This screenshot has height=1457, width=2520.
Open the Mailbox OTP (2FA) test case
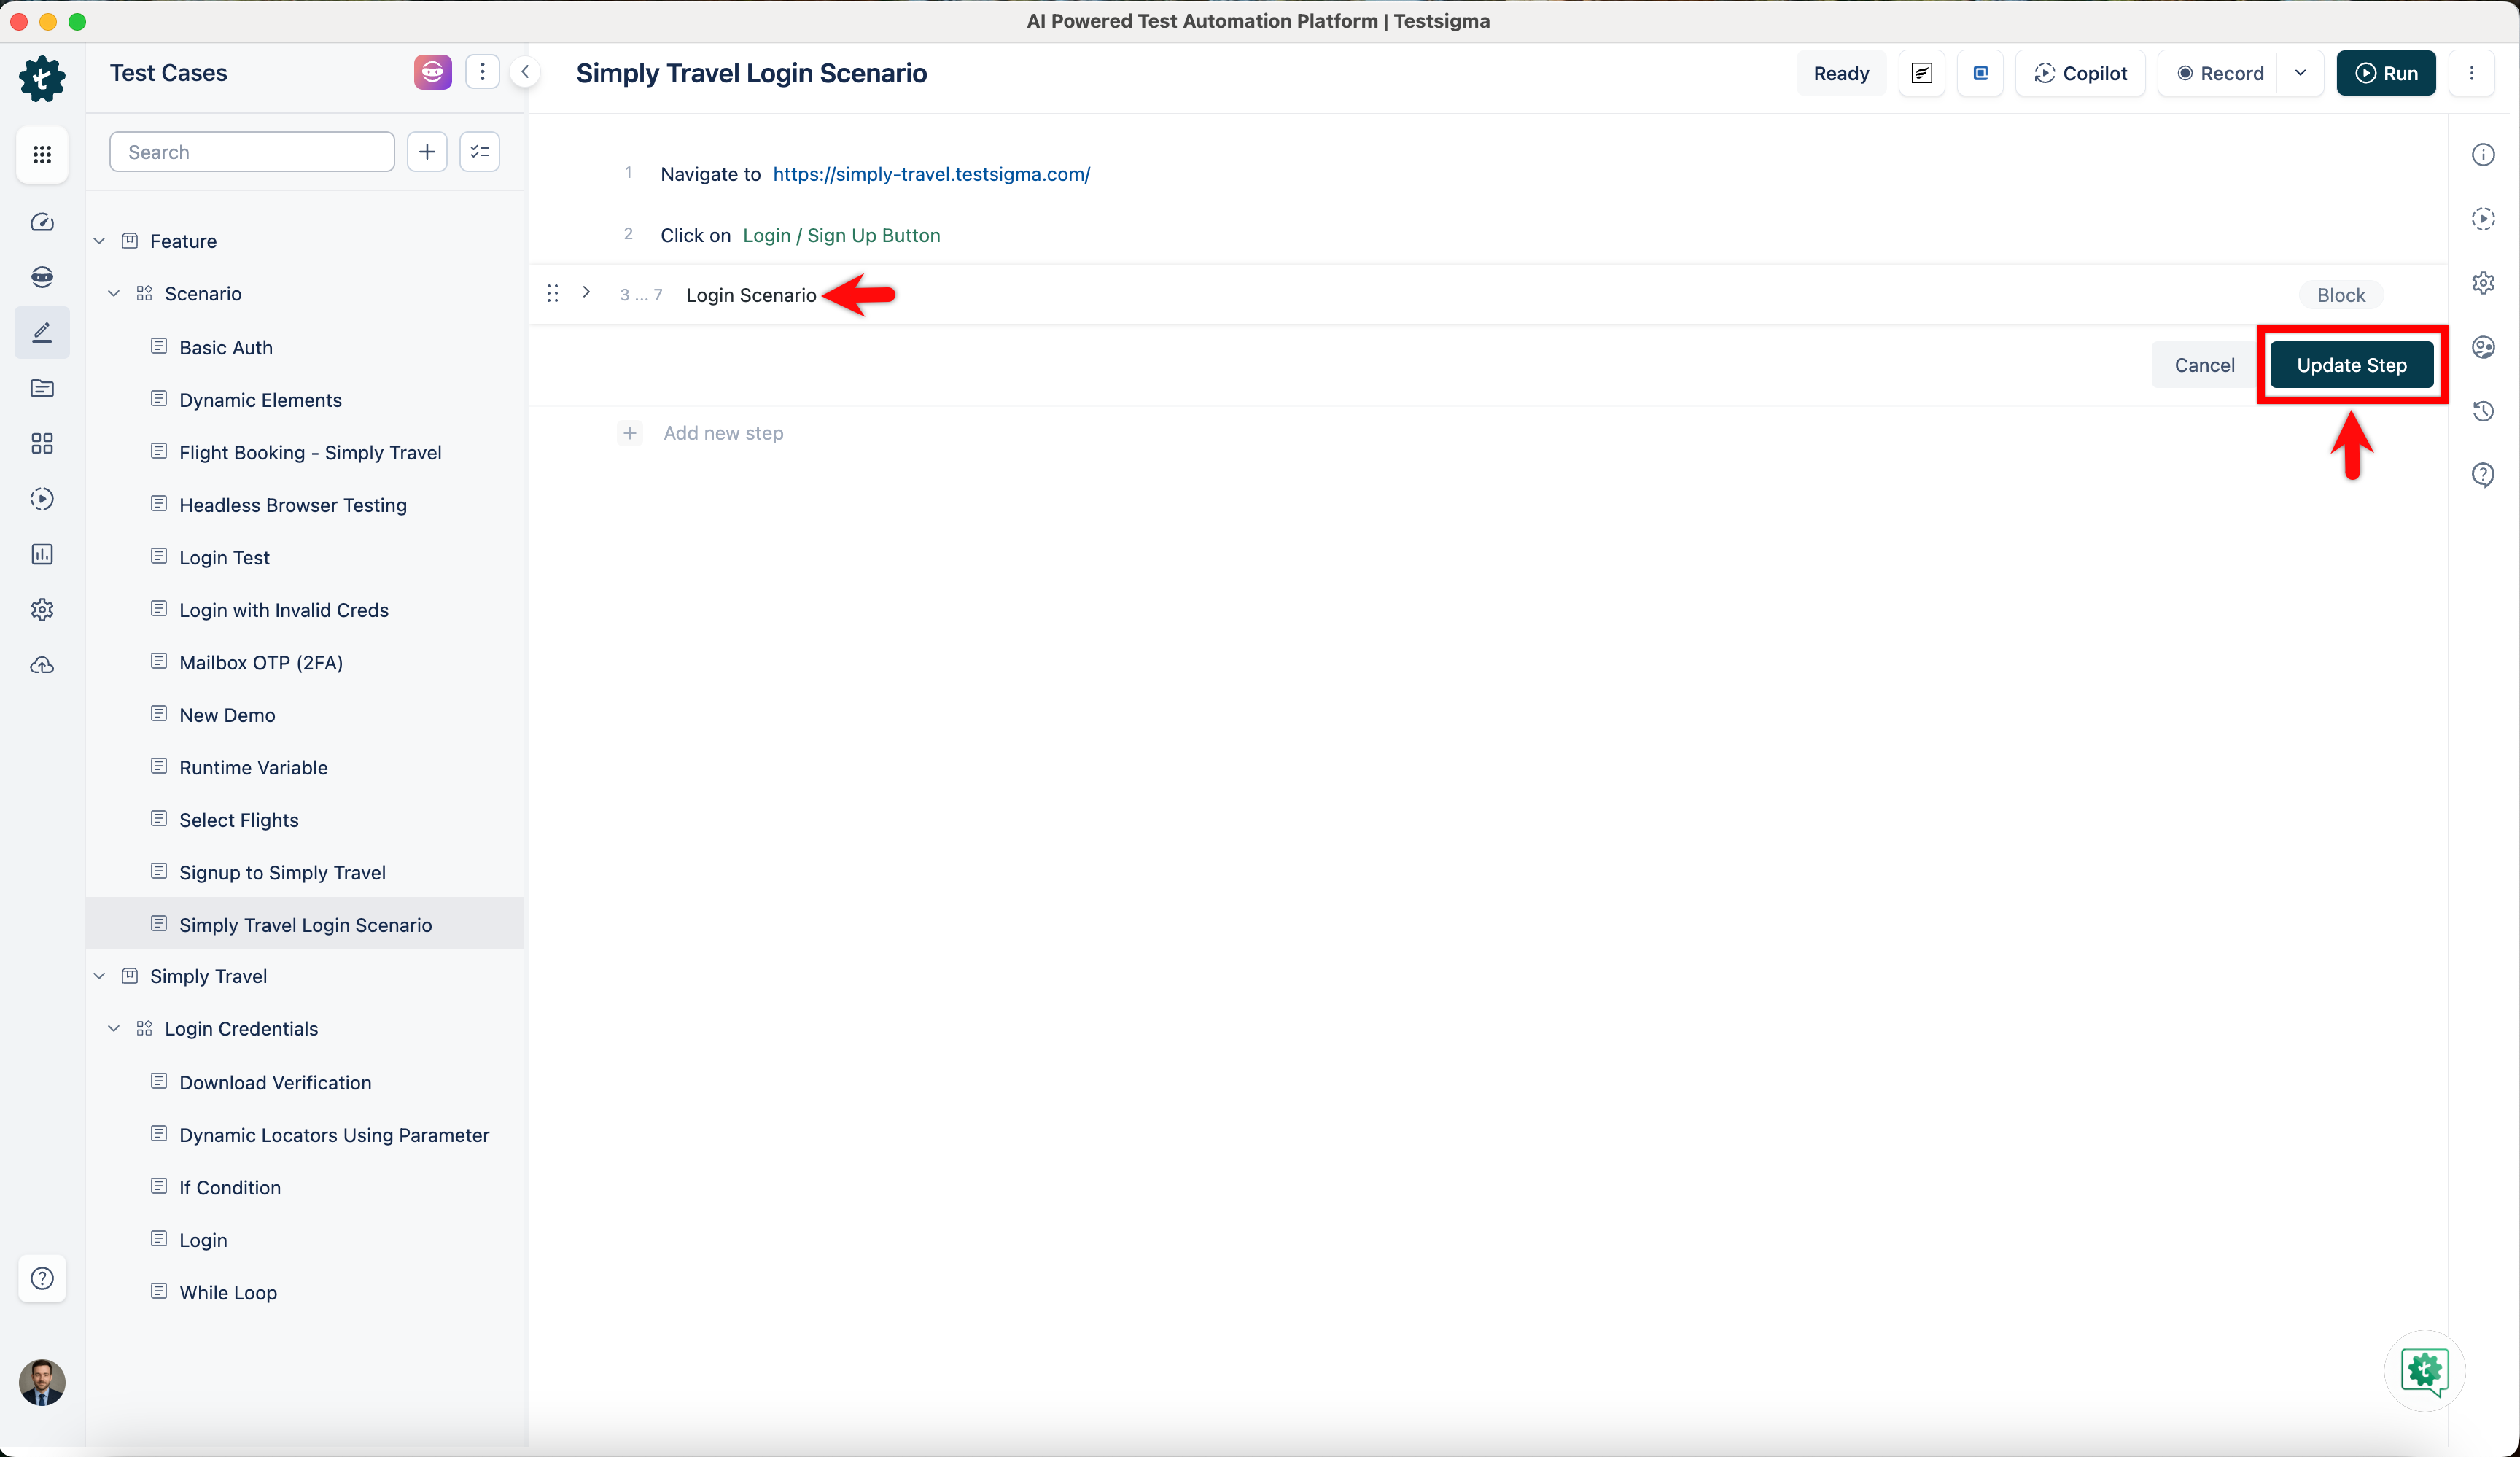[261, 662]
